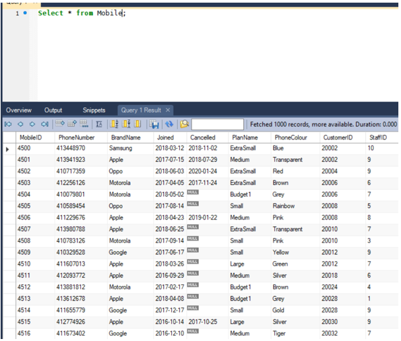Select Large plan in row 4510
The height and width of the screenshot is (341, 401).
[x=237, y=264]
